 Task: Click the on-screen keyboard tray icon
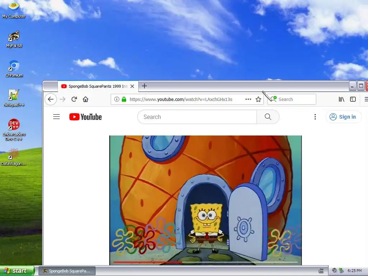point(321,271)
